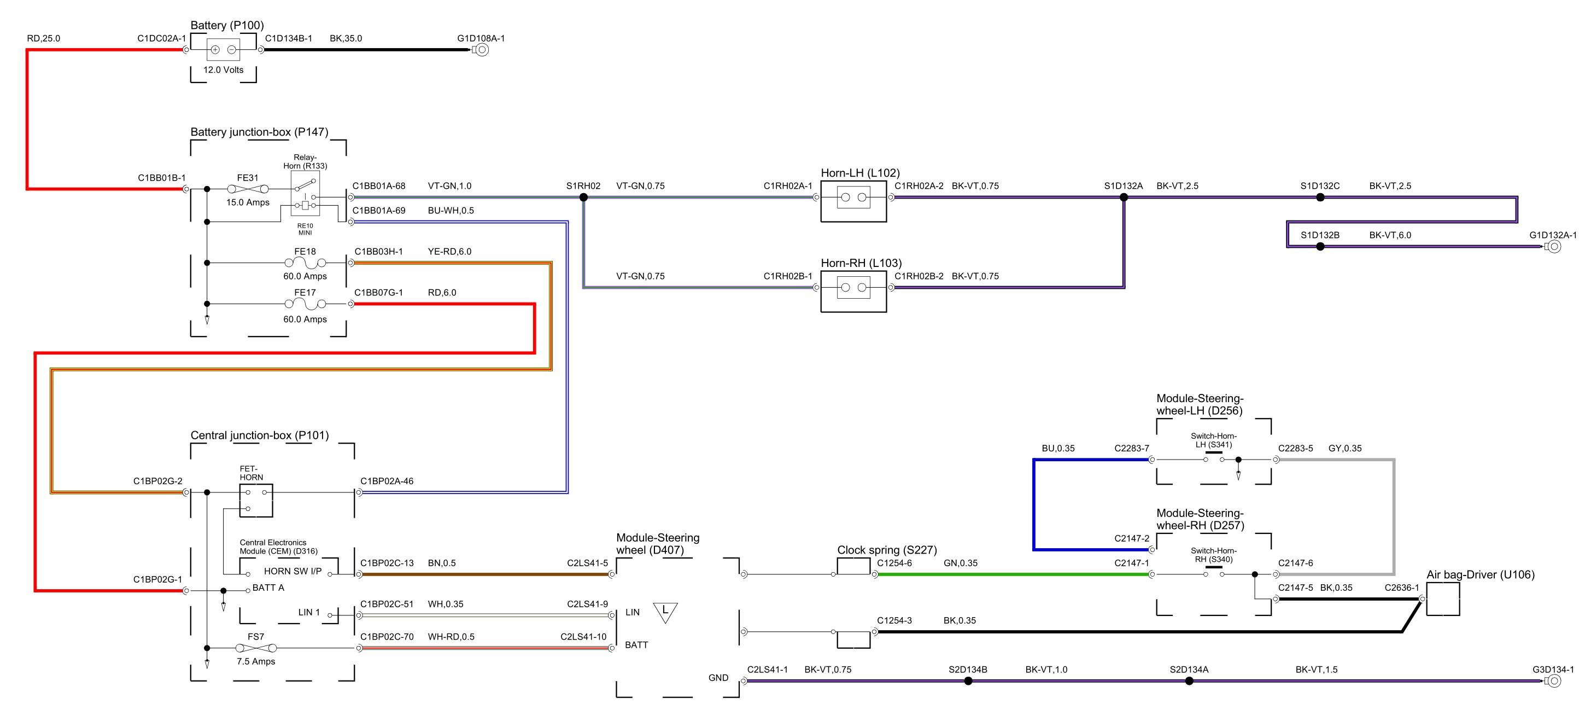The image size is (1591, 709).
Task: Click splice node S1D132A
Action: pyautogui.click(x=1124, y=197)
